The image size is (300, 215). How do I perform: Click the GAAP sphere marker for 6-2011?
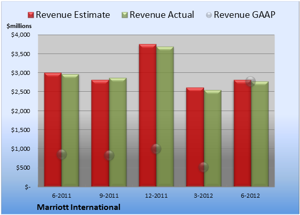coord(62,154)
